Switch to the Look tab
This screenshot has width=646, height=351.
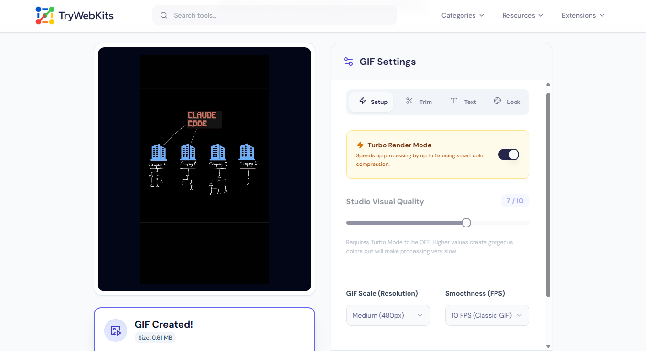[507, 101]
